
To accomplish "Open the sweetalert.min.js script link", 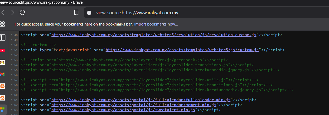I will pyautogui.click(x=123, y=110).
